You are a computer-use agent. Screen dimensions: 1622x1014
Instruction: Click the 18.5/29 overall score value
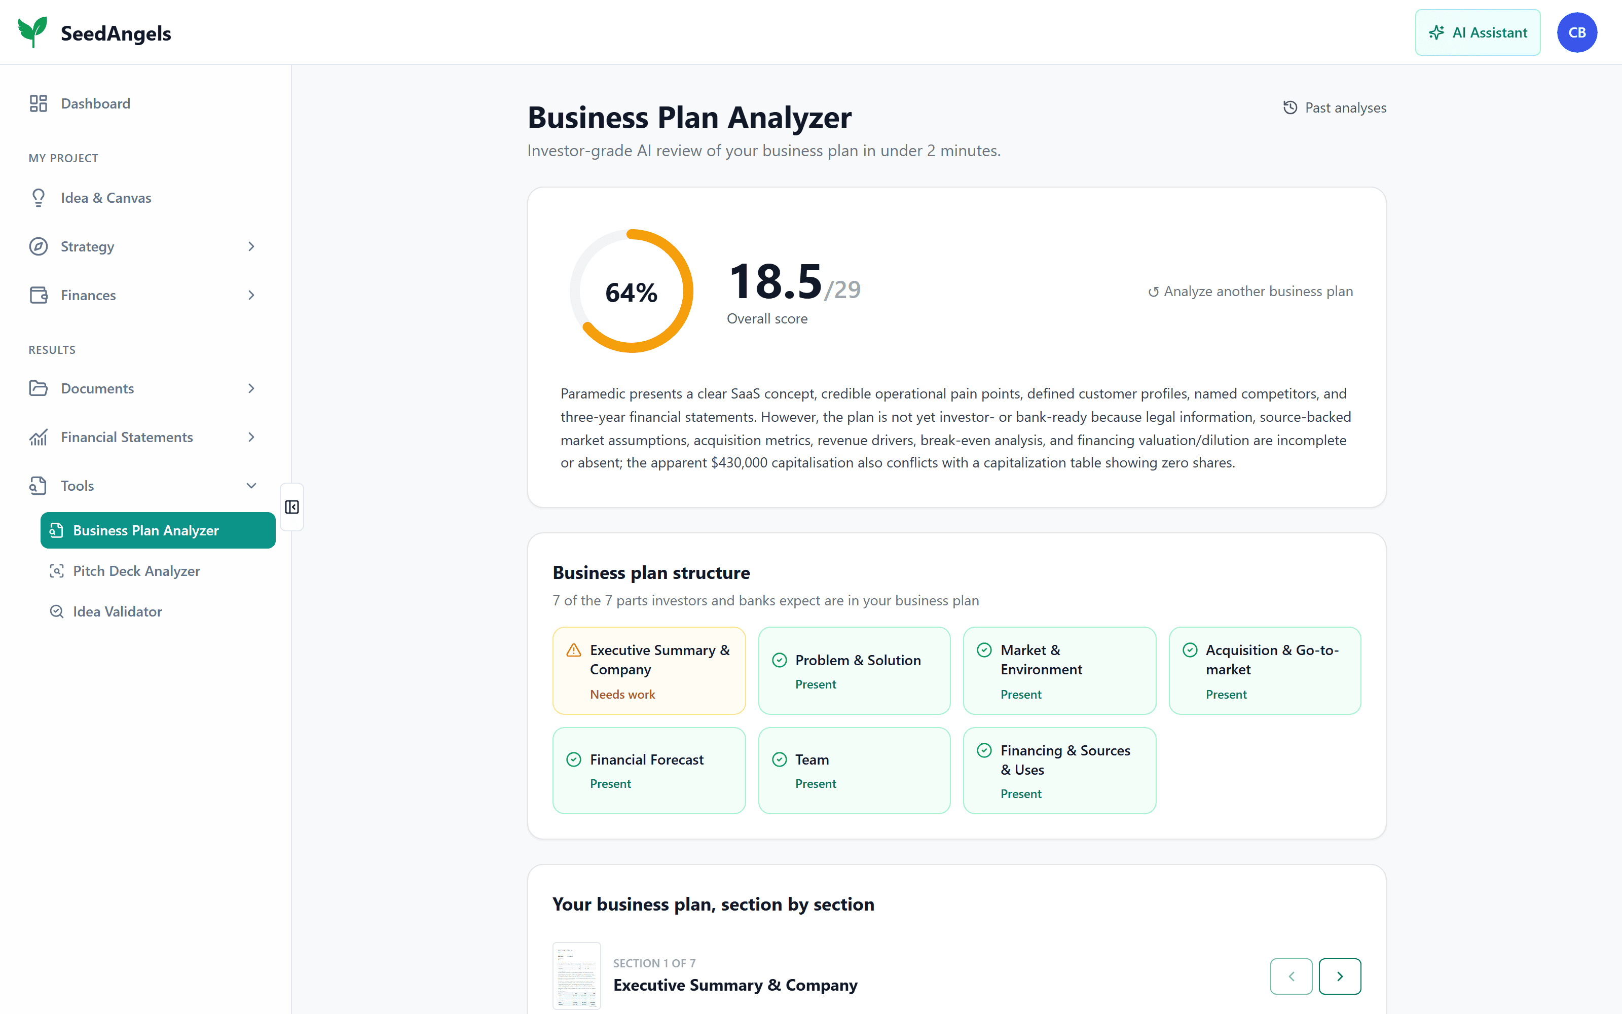(x=795, y=282)
